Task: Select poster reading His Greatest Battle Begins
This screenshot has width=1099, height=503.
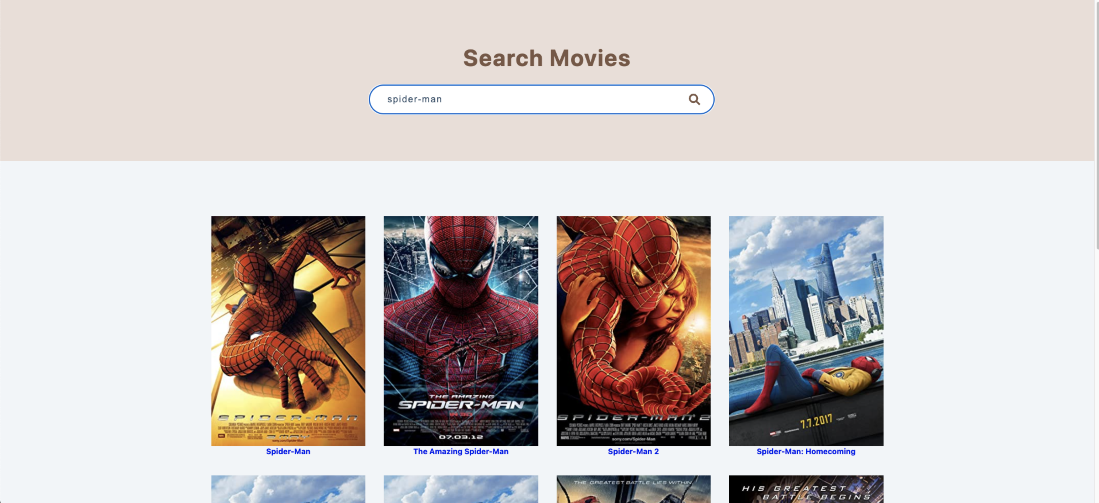Action: (806, 489)
